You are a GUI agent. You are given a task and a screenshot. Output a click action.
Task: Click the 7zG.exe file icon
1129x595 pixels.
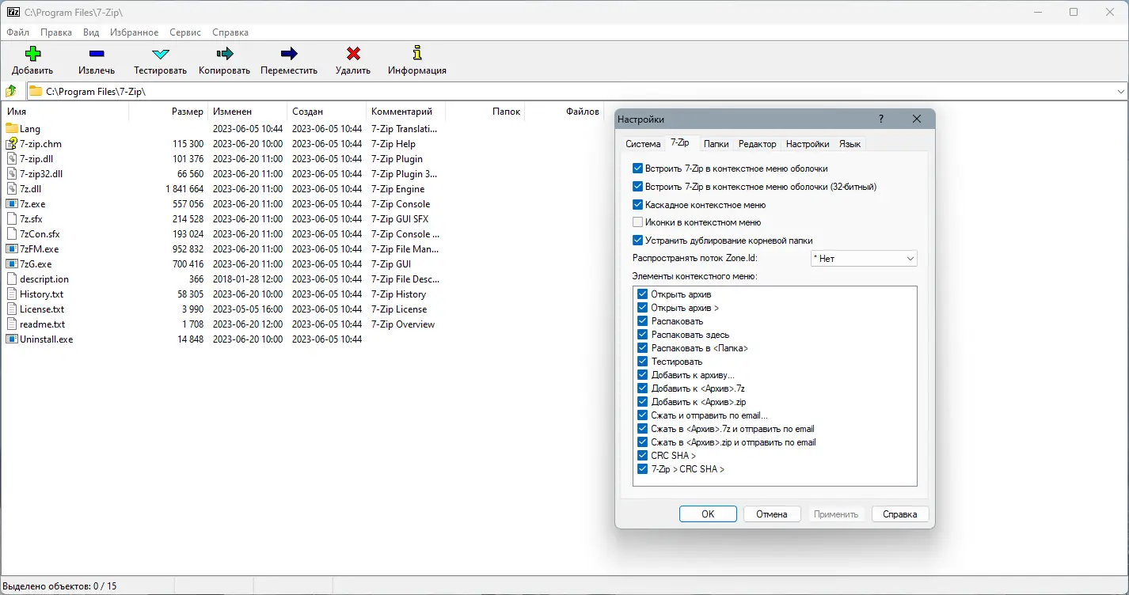[x=12, y=263]
